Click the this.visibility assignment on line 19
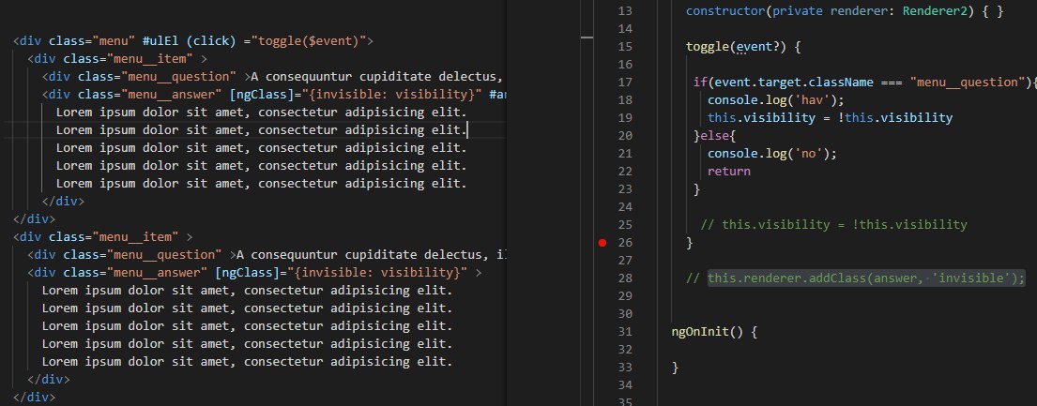Screen dimensions: 1037x406 pos(830,118)
